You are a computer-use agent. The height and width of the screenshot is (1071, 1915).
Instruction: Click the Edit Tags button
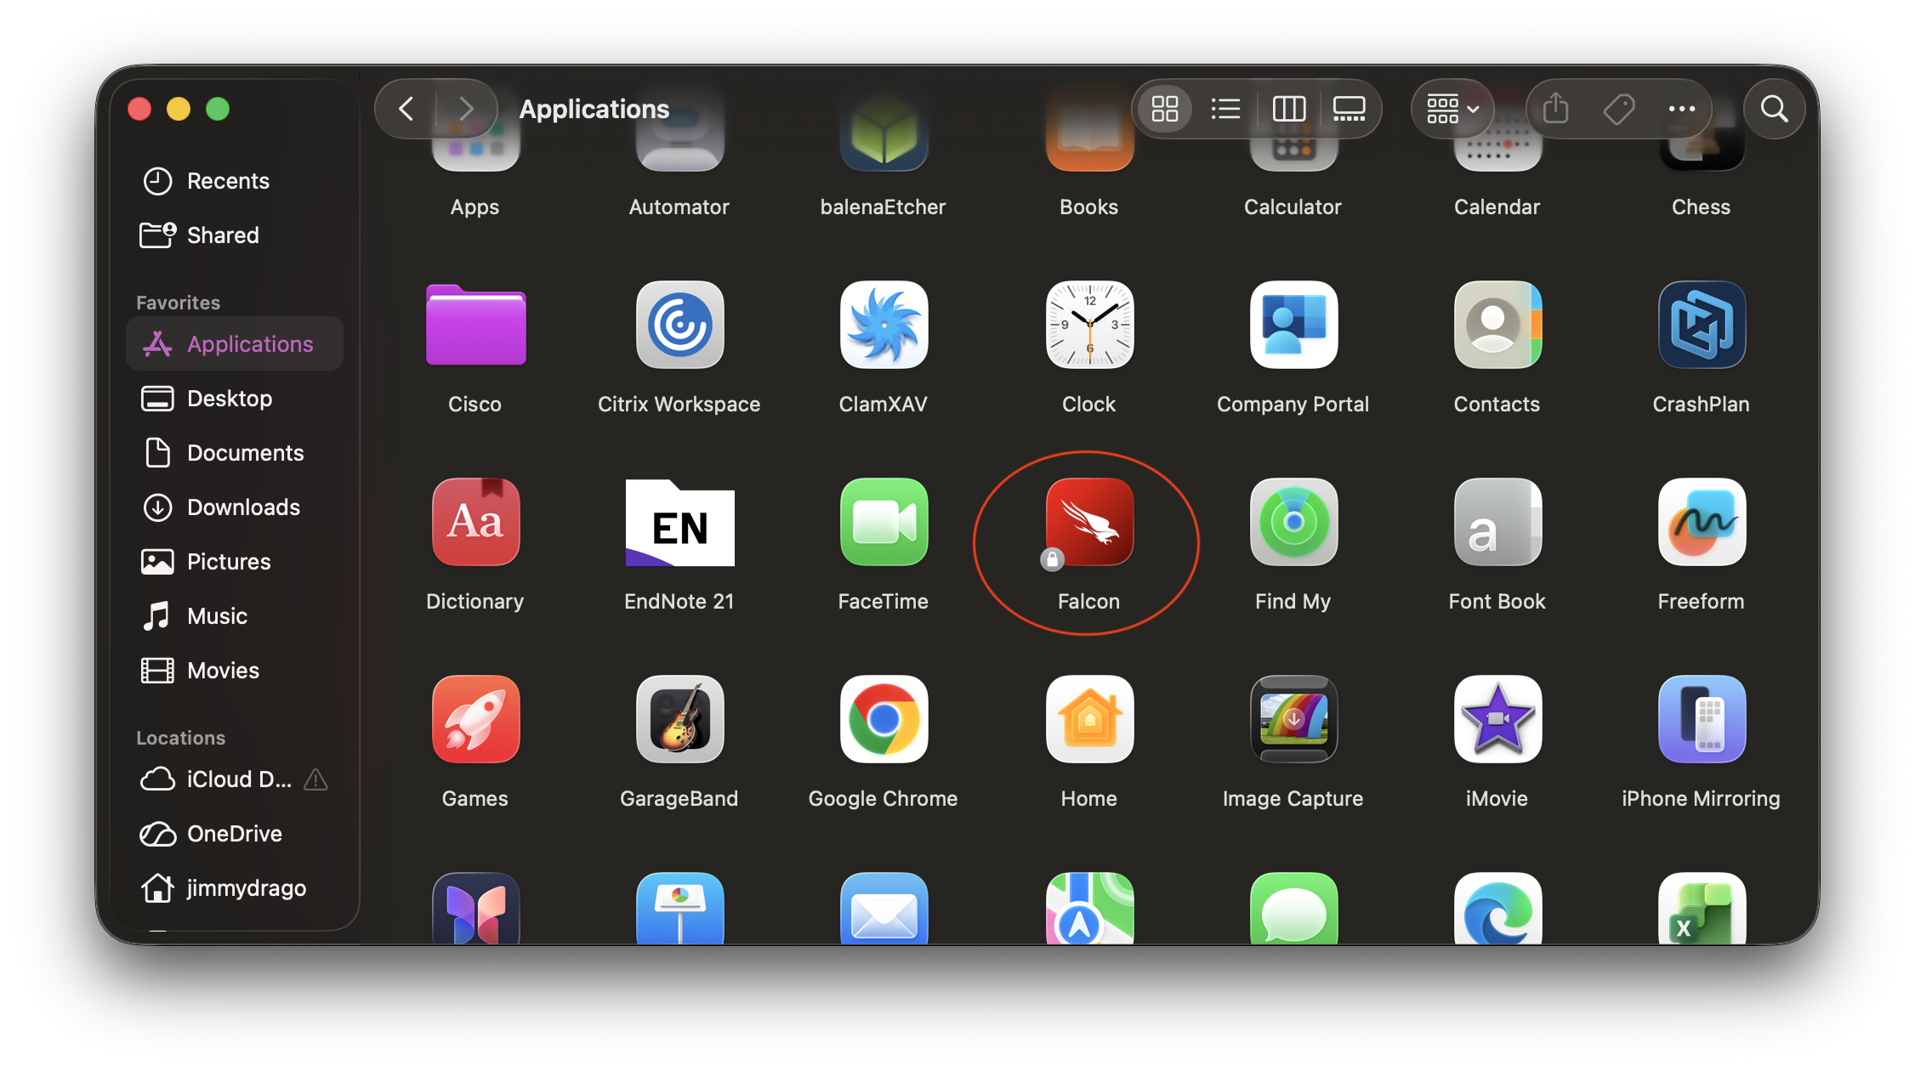point(1618,109)
